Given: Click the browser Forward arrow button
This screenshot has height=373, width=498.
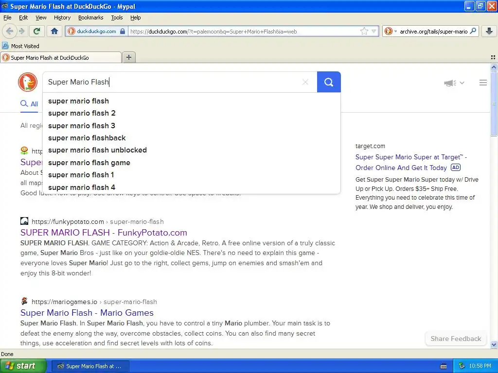Looking at the screenshot, I should [x=21, y=31].
